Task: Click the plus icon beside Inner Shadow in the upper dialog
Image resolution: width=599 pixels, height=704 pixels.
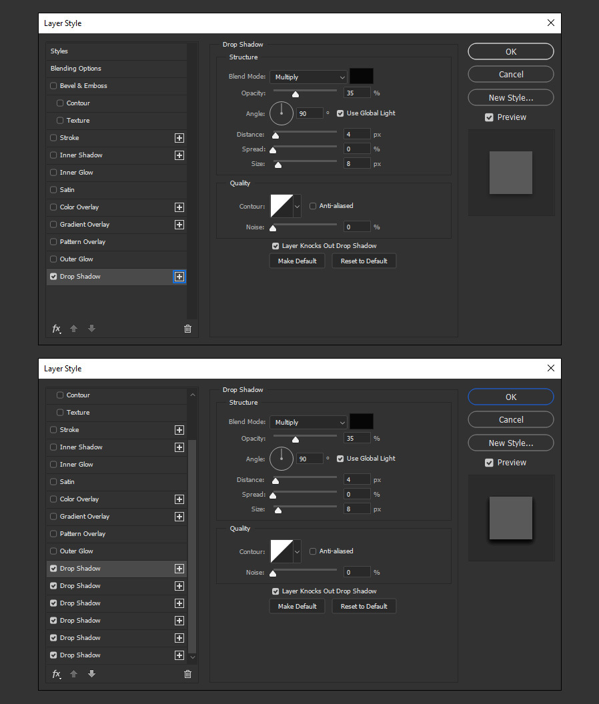Action: 179,155
